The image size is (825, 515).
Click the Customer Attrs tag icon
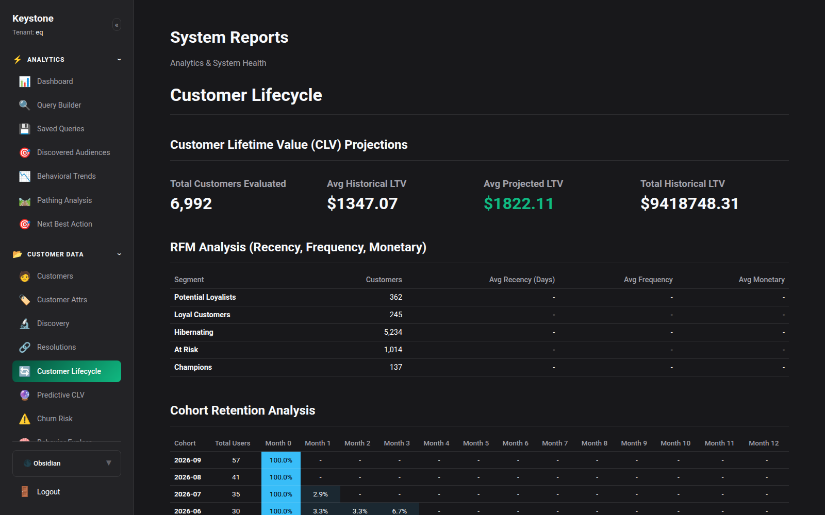tap(25, 300)
